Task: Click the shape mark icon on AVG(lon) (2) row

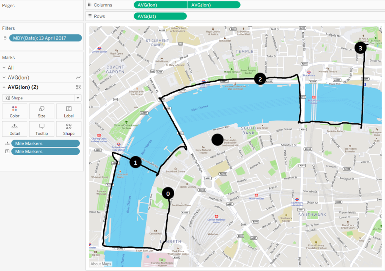Action: pos(78,87)
